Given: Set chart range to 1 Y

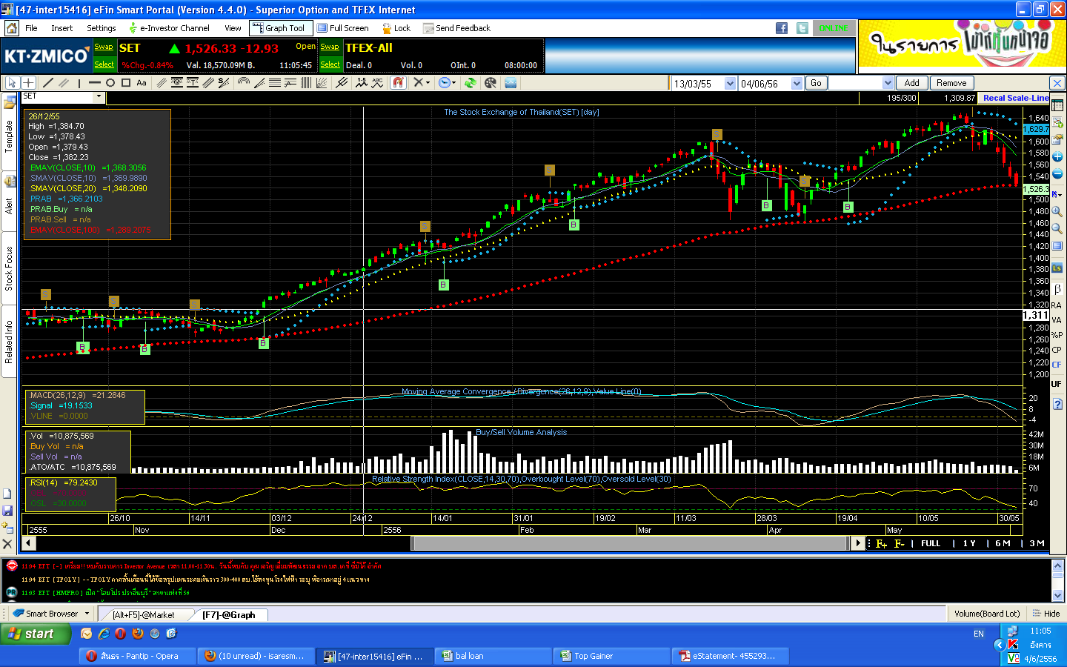Looking at the screenshot, I should pos(969,543).
